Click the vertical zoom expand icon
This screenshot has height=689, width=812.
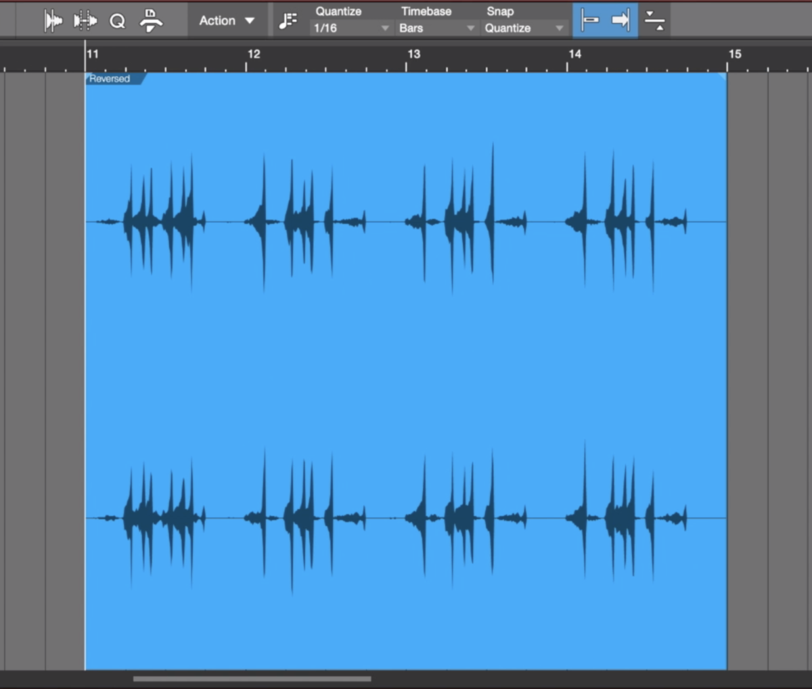pyautogui.click(x=654, y=20)
